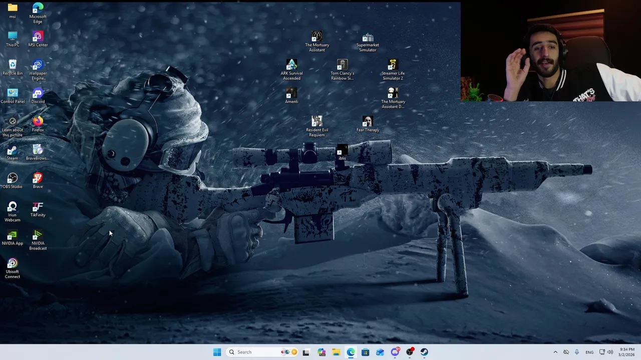The width and height of the screenshot is (641, 360).
Task: Switch to Edge on the taskbar
Action: [351, 352]
